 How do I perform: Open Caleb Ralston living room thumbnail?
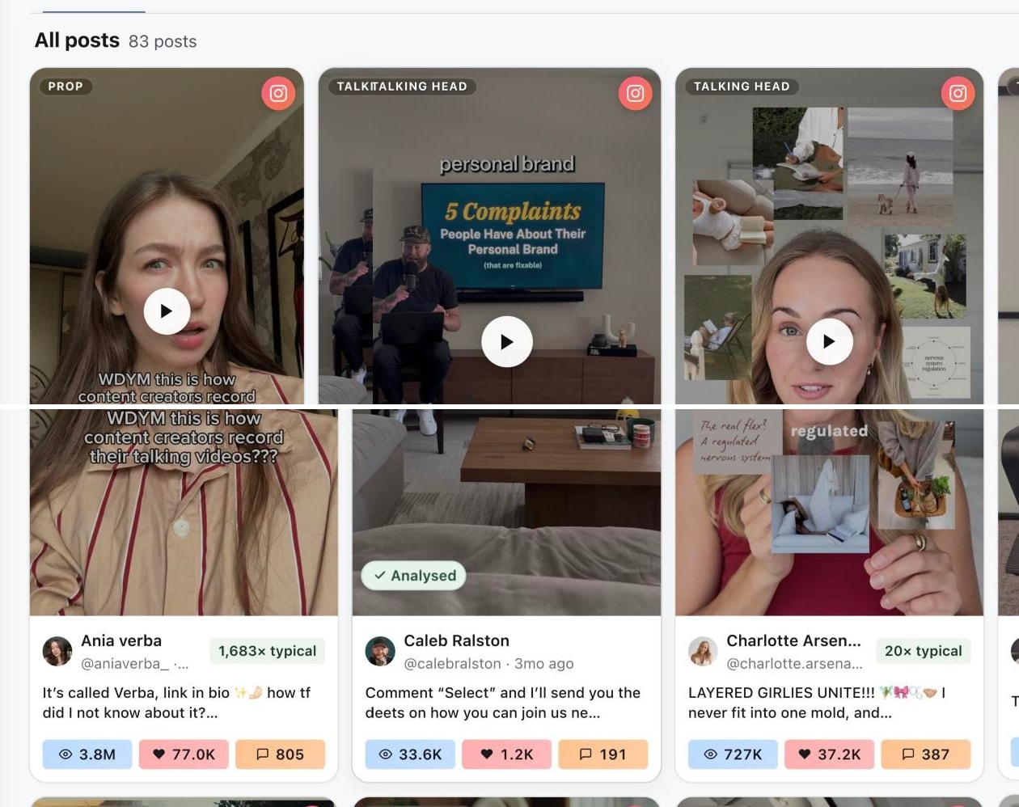tap(506, 513)
